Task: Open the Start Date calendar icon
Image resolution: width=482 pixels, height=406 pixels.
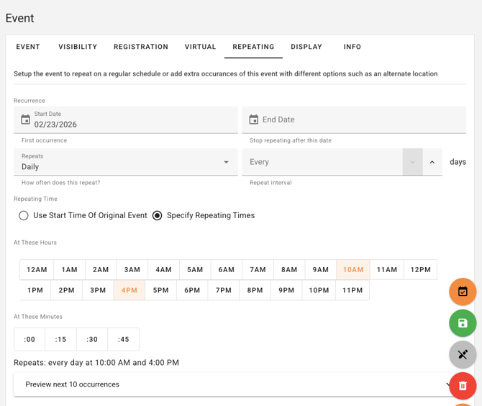Action: pos(26,119)
